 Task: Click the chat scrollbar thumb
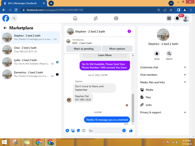pyautogui.click(x=133, y=108)
